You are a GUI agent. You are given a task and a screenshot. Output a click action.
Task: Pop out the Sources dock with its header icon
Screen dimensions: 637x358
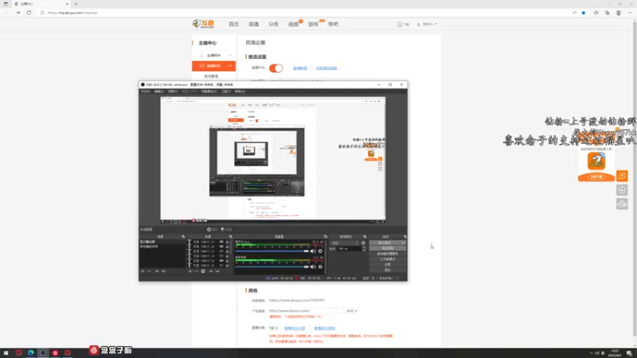[x=231, y=236]
